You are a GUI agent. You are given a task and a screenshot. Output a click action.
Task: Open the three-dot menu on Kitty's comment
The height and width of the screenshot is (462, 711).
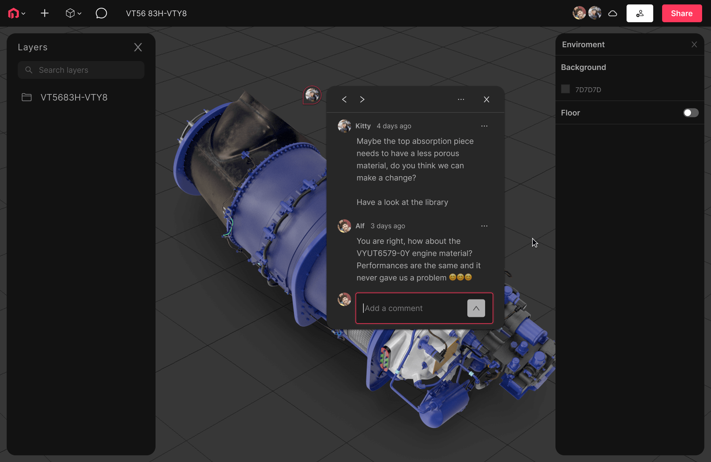(x=484, y=126)
